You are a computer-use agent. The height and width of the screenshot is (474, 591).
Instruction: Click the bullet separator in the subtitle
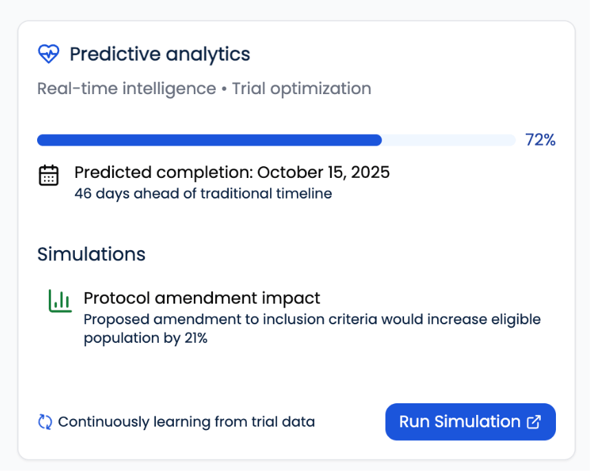pyautogui.click(x=224, y=89)
